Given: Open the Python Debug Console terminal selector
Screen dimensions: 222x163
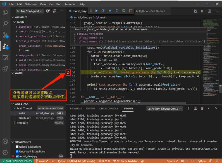Looking at the screenshot, I should (165, 109).
